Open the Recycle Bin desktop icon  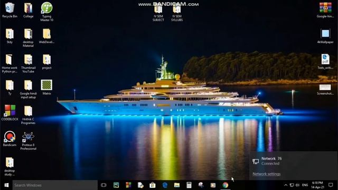[10, 10]
